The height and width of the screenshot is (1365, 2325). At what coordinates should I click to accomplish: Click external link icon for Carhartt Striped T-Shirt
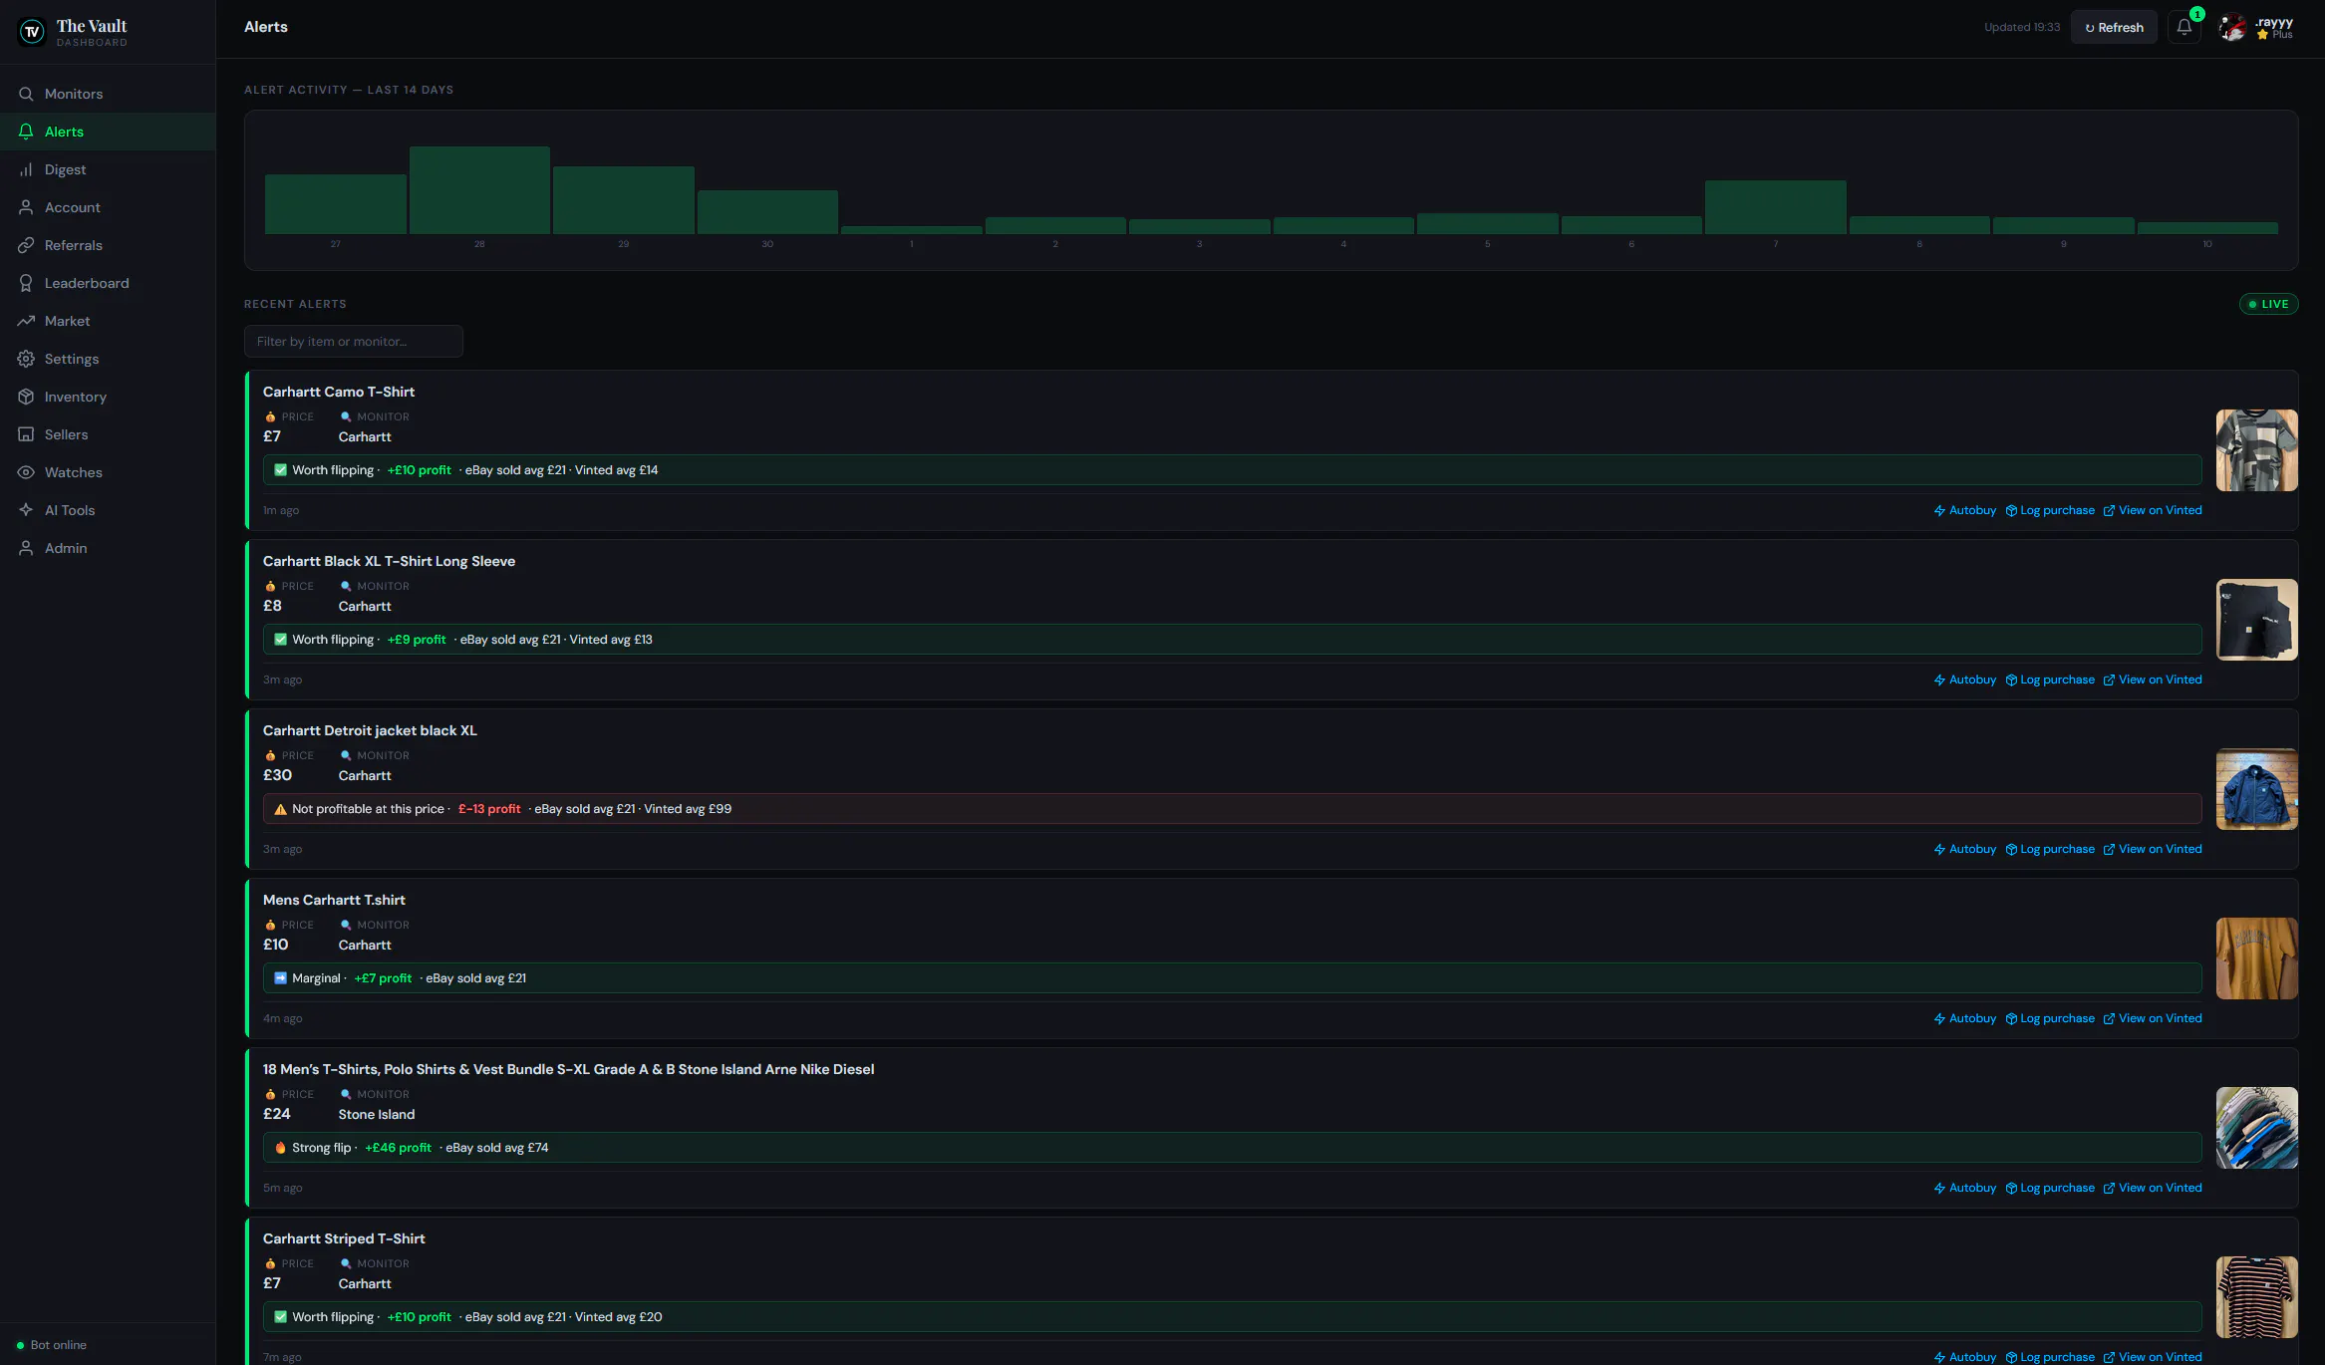(2109, 1358)
